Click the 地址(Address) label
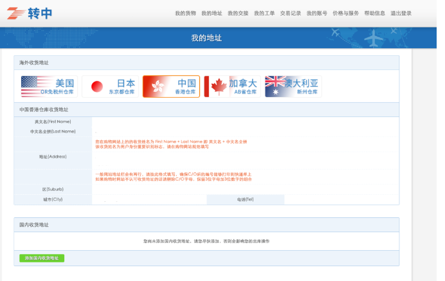This screenshot has height=281, width=445. [53, 157]
